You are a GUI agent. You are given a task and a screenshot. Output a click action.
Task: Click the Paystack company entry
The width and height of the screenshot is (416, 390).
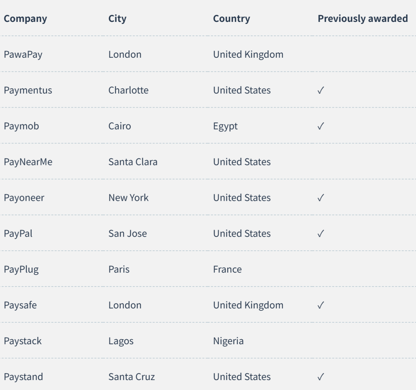point(23,341)
